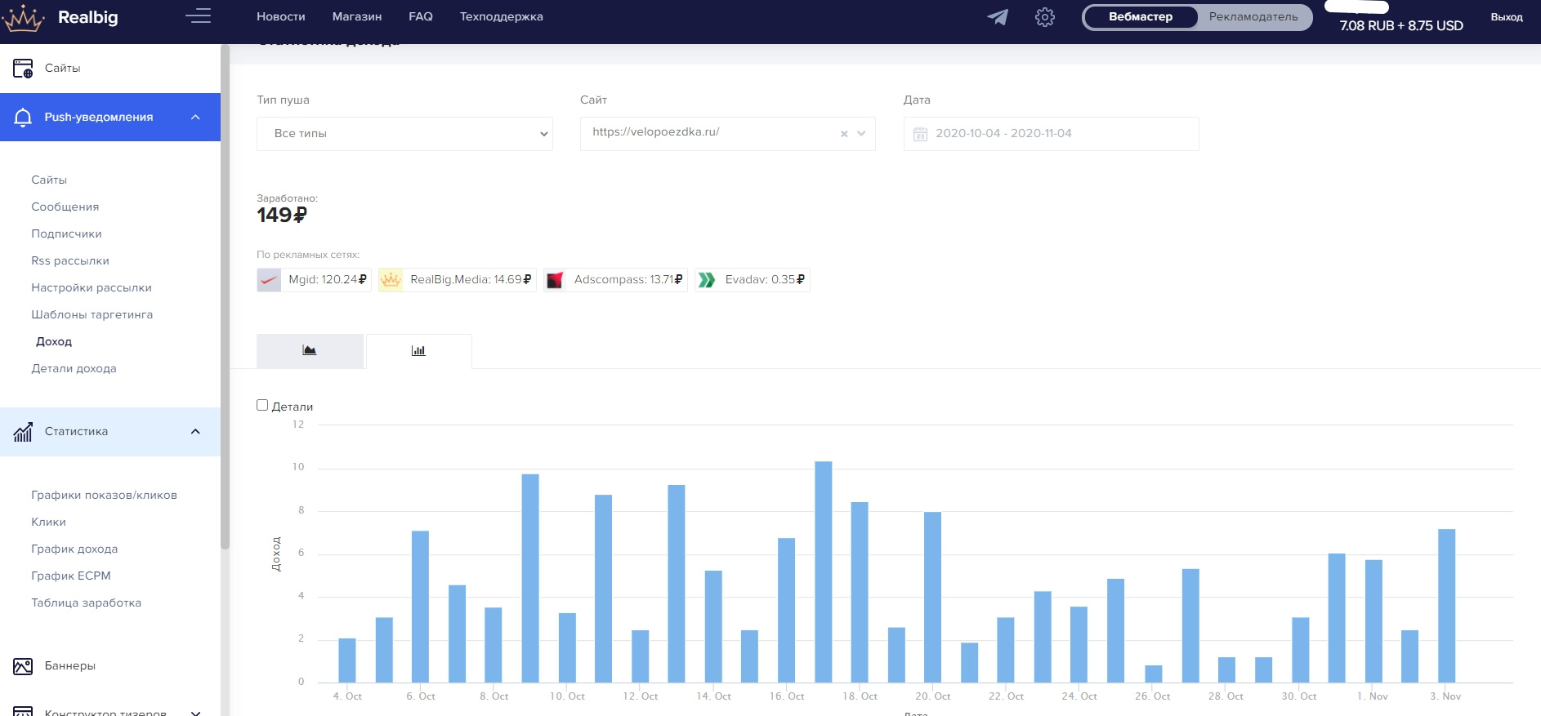Open Детали дохода in sidebar
The height and width of the screenshot is (716, 1541).
(74, 368)
